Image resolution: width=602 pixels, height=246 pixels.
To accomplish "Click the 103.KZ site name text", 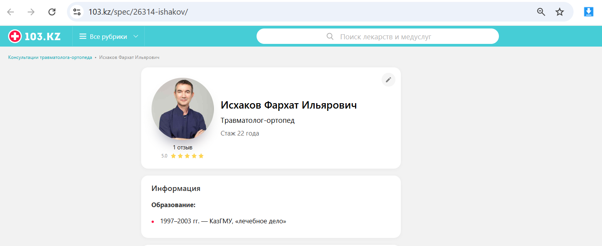I will point(43,37).
